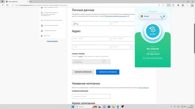Image resolution: width=195 pixels, height=109 pixels.
Task: Open the Brazil location selector
Action: click(153, 16)
